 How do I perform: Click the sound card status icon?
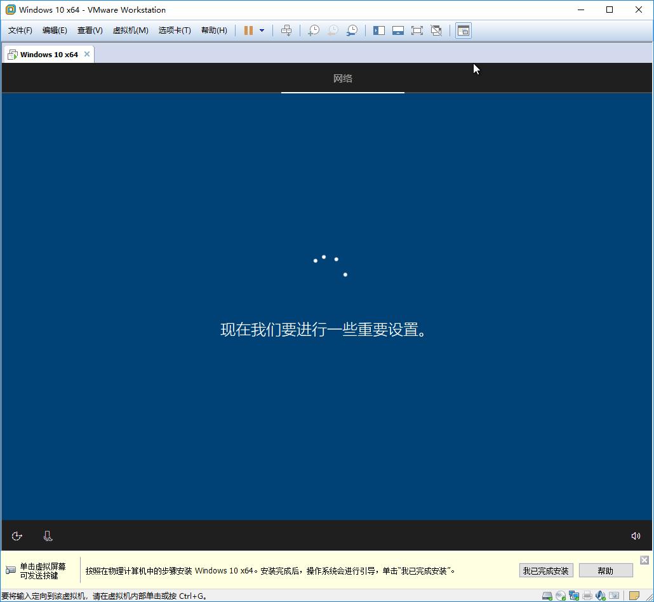(600, 596)
